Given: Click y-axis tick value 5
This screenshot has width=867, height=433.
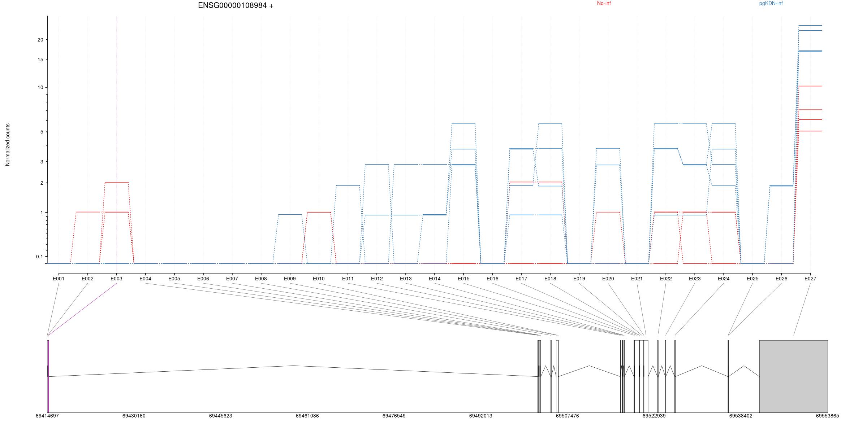Looking at the screenshot, I should pos(42,132).
